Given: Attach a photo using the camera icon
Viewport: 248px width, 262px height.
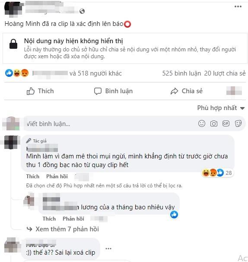Looking at the screenshot, I should [x=214, y=123].
